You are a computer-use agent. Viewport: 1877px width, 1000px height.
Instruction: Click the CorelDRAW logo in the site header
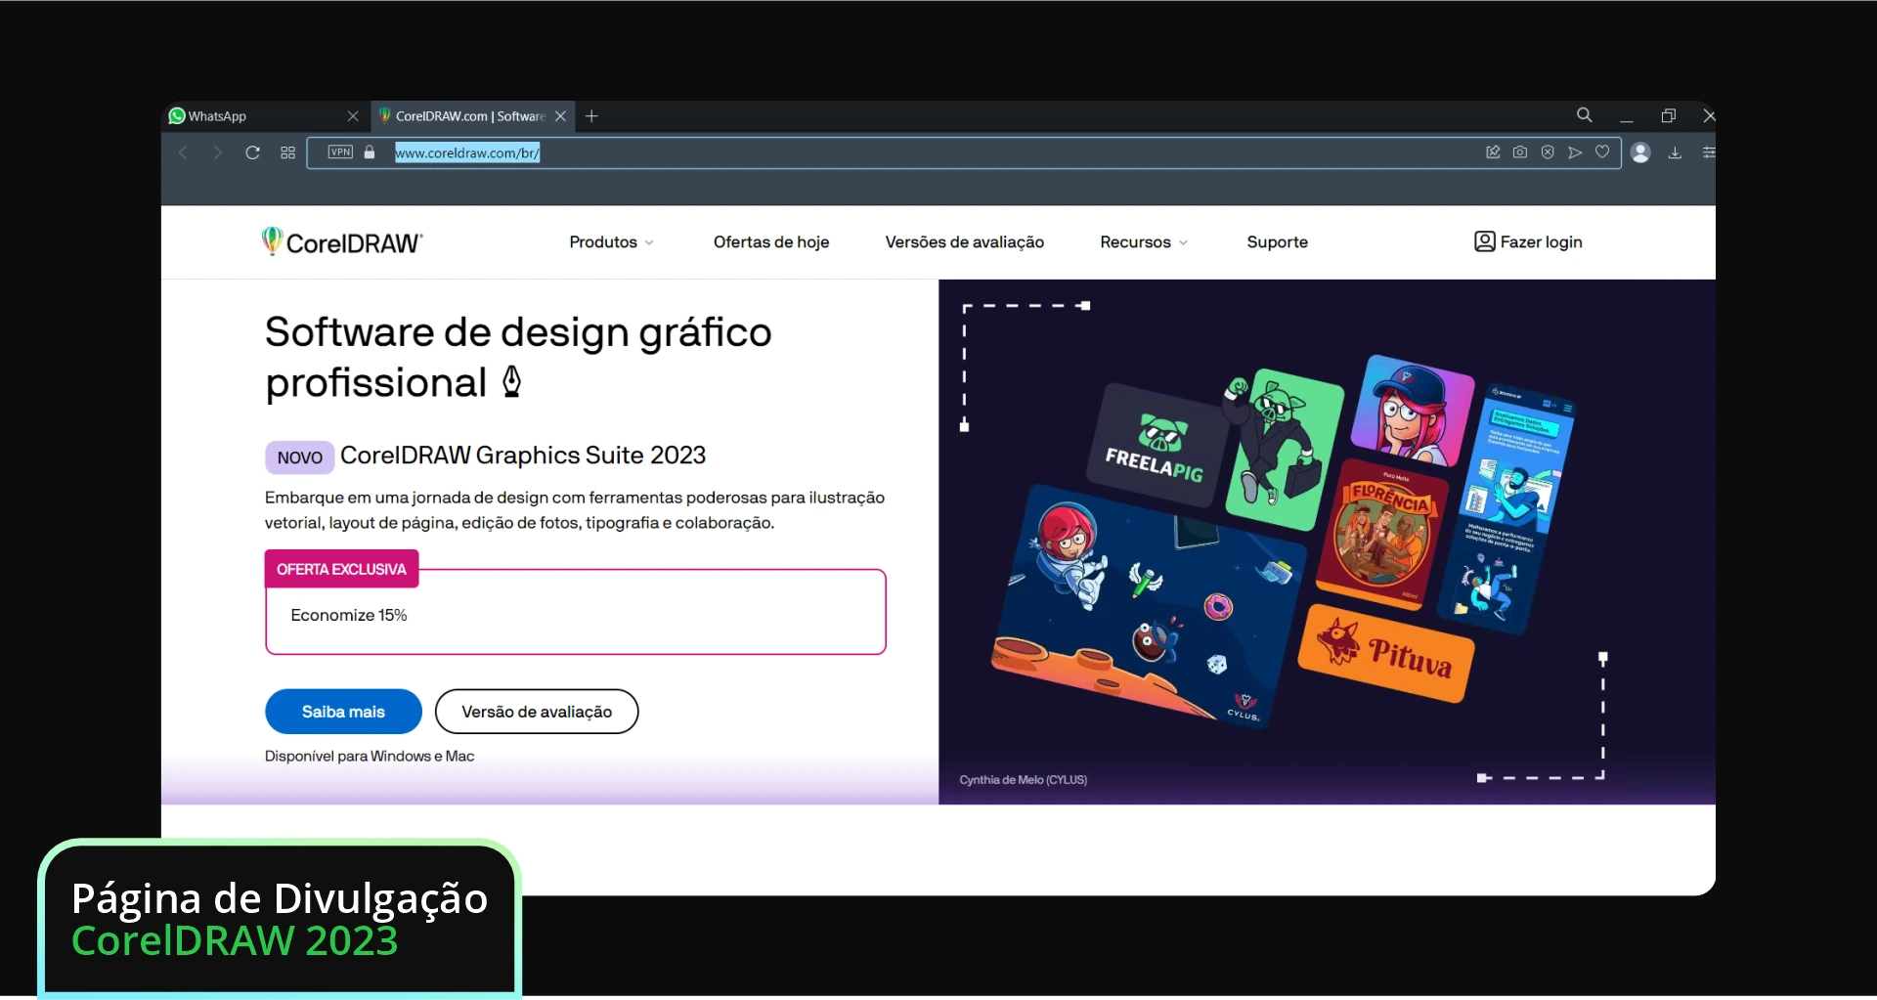pos(342,242)
